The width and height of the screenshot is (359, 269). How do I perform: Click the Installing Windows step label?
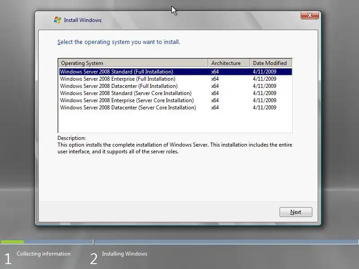pos(125,254)
